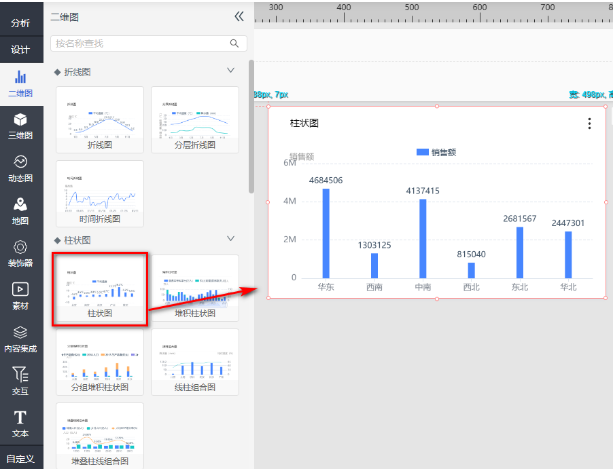Toggle the 销售额 legend series
The image size is (613, 469).
click(x=436, y=152)
